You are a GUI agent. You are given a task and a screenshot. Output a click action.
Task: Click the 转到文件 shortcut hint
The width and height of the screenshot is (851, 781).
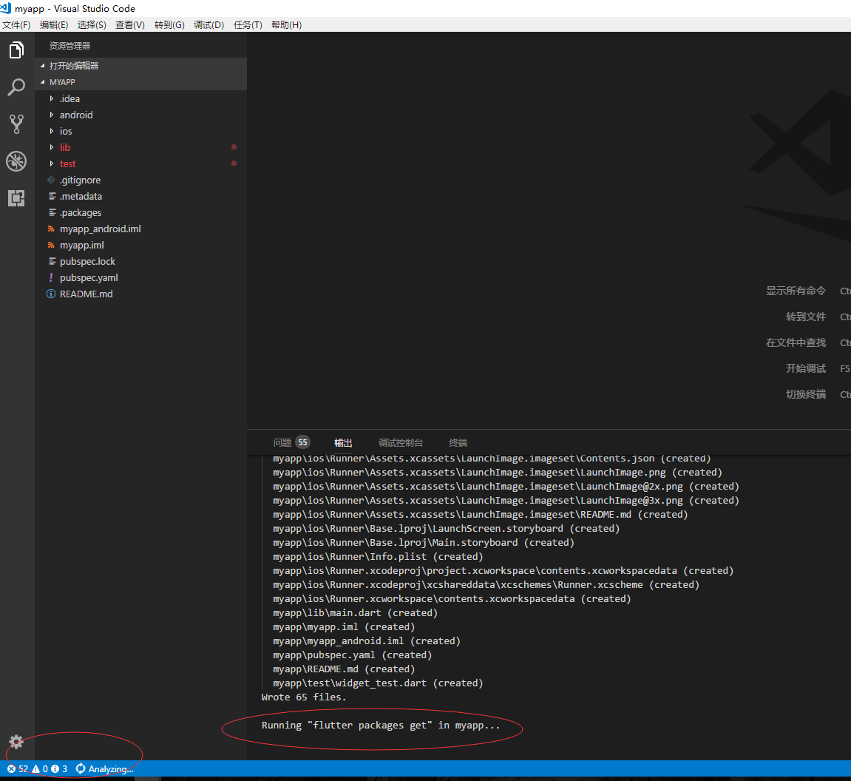coord(806,317)
